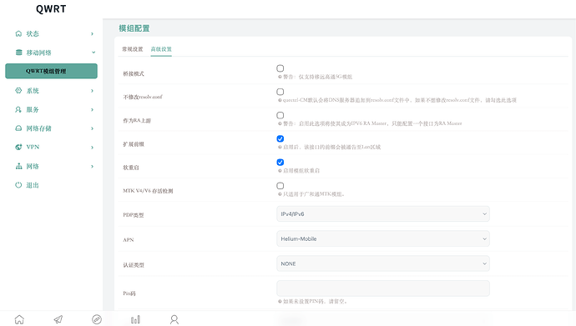
Task: Expand the 状态 menu chevron
Action: tap(92, 33)
